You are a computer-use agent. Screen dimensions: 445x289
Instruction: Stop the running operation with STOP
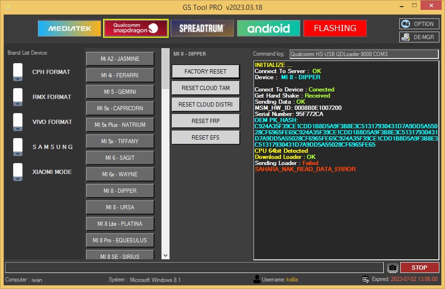pos(420,268)
